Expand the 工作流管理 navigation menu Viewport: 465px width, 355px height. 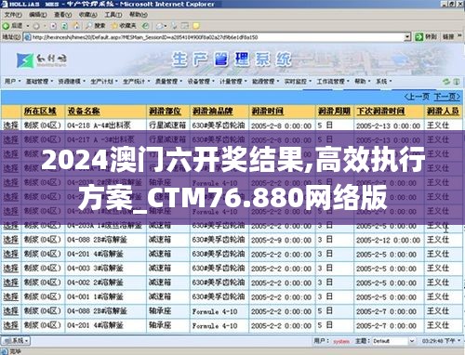pyautogui.click(x=333, y=82)
